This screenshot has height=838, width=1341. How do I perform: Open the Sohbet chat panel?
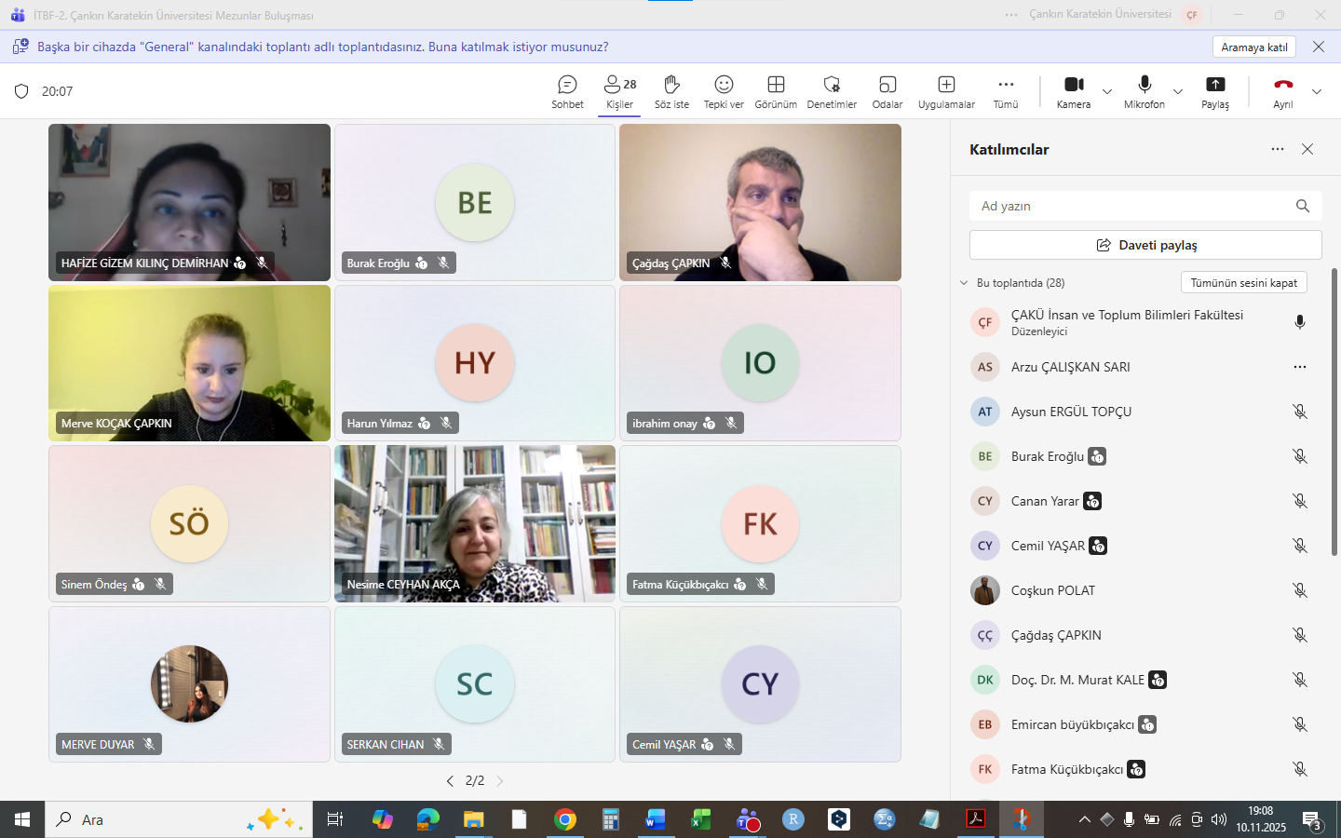point(567,91)
